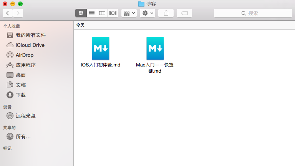Open 下载 in the sidebar

point(37,95)
